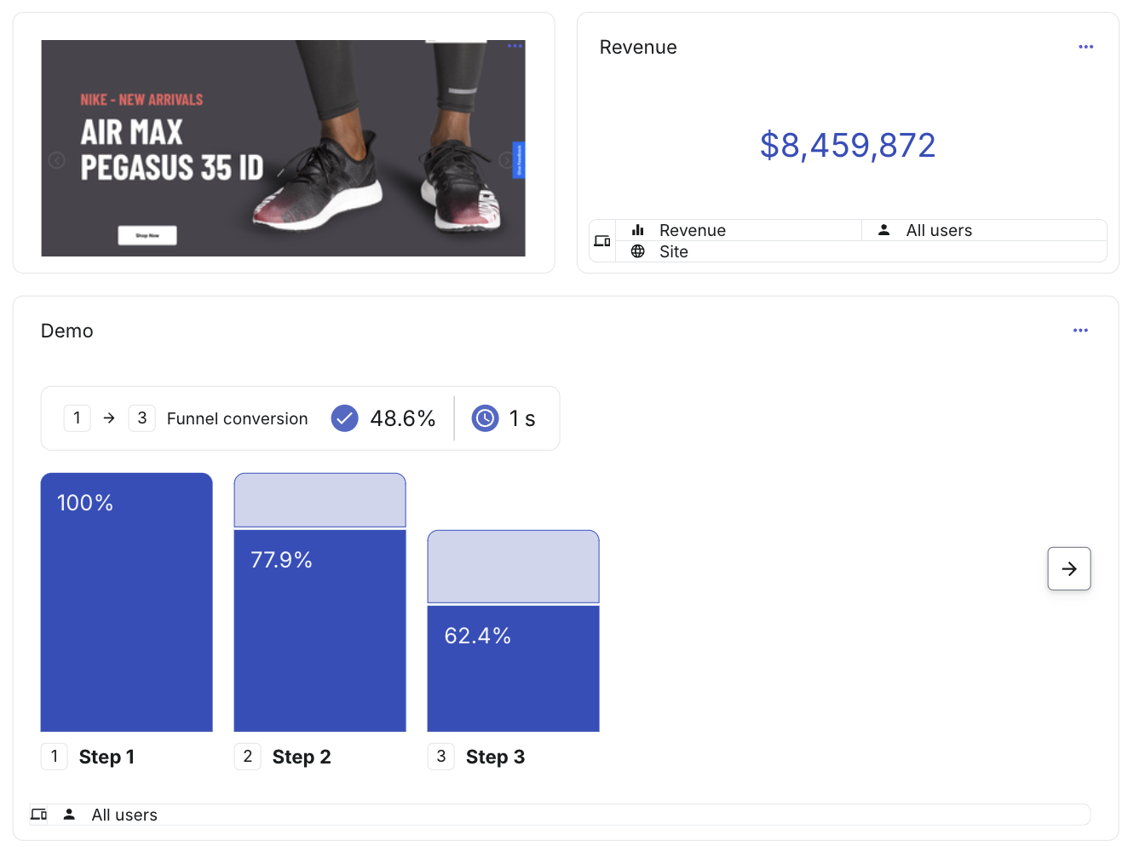Open the Demo card three-dot menu

coord(1080,331)
